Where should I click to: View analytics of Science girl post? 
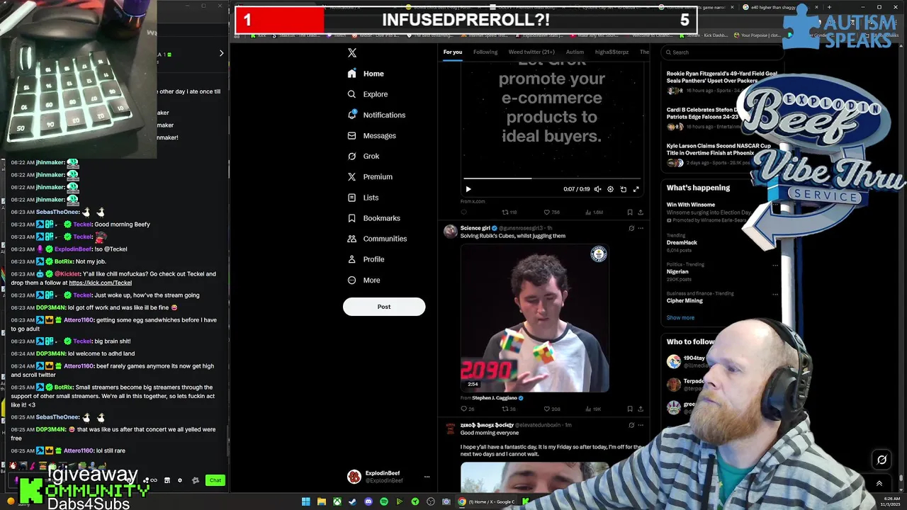click(x=592, y=409)
